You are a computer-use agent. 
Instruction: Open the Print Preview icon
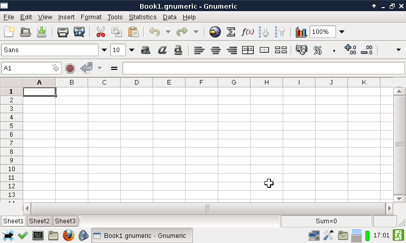79,32
